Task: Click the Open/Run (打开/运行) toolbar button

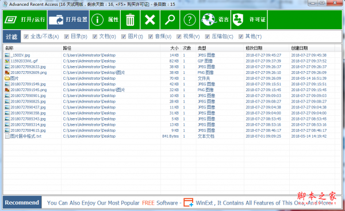Action: [x=25, y=19]
